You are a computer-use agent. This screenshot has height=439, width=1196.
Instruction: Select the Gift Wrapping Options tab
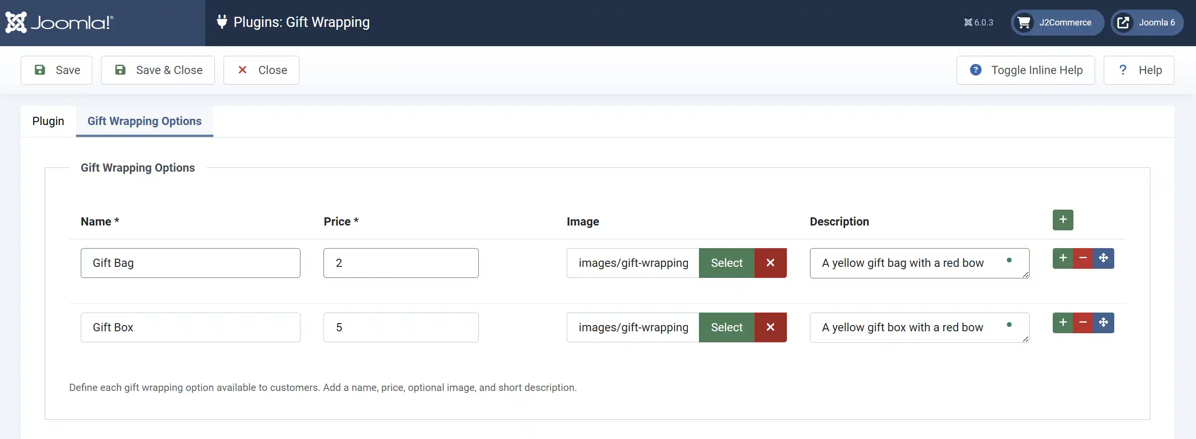144,121
